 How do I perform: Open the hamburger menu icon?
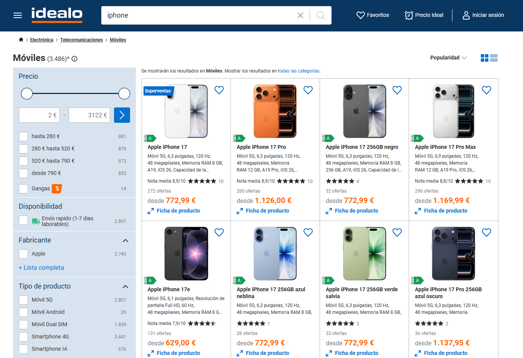tap(18, 15)
